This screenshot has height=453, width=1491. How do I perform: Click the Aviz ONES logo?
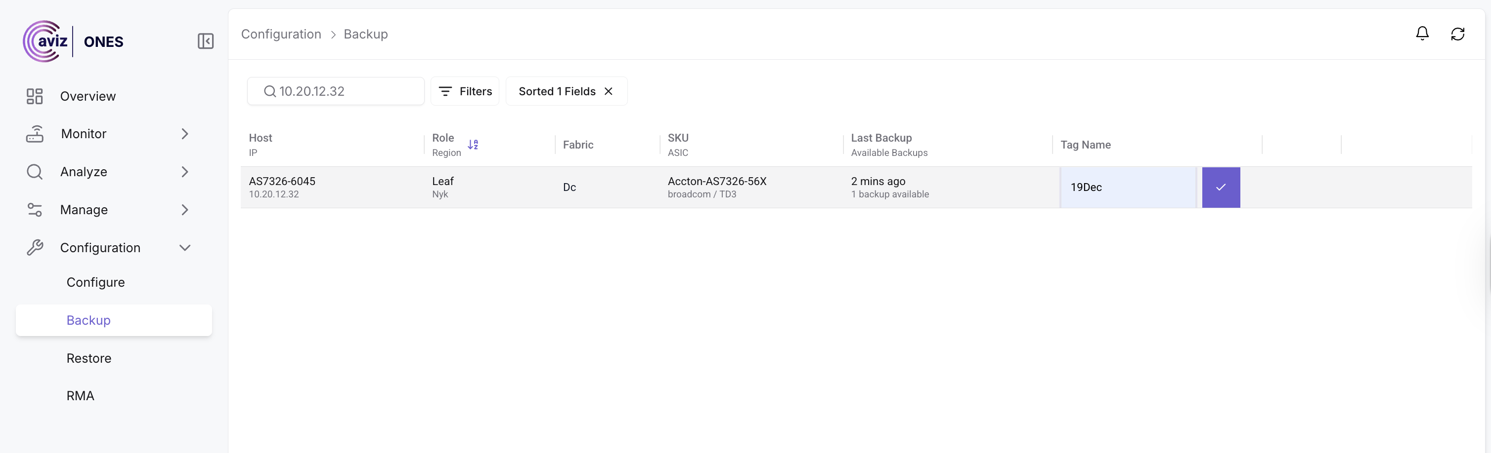click(x=73, y=41)
